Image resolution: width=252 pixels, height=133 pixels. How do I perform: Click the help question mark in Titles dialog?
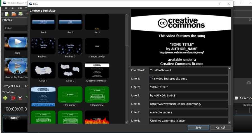point(219,4)
